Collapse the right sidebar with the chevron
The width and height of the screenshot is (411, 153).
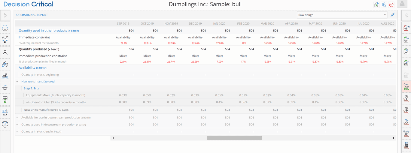coord(406,15)
